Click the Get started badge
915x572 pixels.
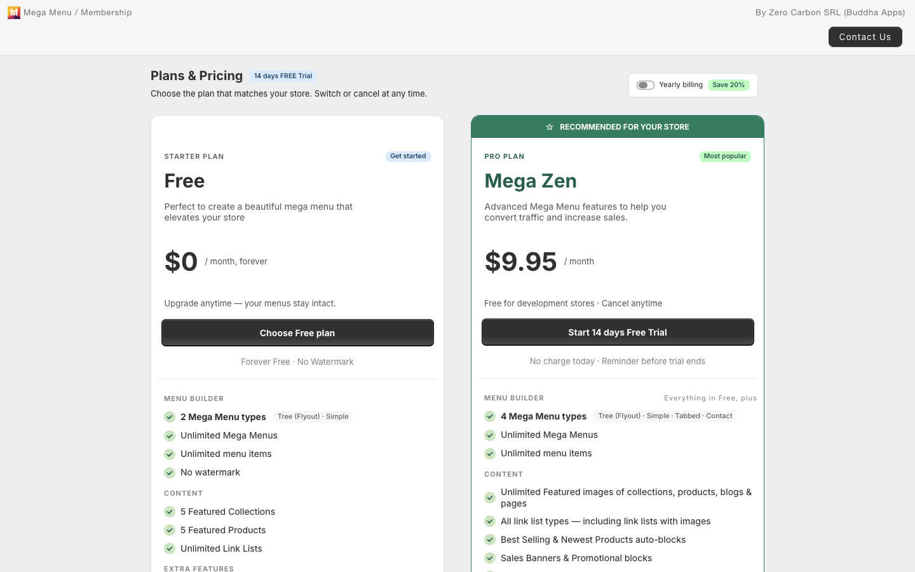click(x=408, y=156)
